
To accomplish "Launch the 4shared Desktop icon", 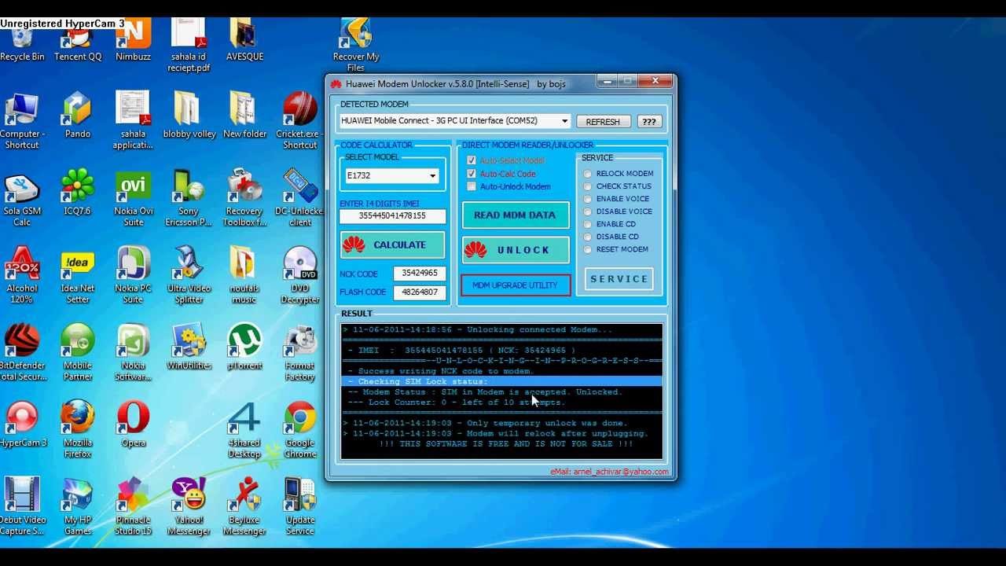I will pos(244,428).
